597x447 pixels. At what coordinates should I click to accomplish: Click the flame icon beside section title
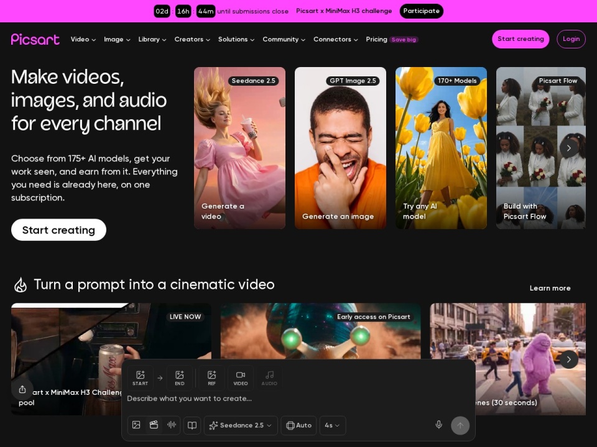[x=21, y=285]
